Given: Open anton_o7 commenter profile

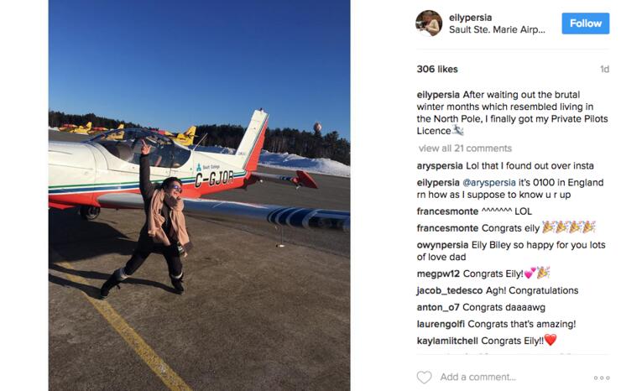Looking at the screenshot, I should tap(438, 307).
